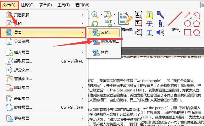Choose 更多页面 from the menu
Screen dimensions: 204x126
point(44,118)
